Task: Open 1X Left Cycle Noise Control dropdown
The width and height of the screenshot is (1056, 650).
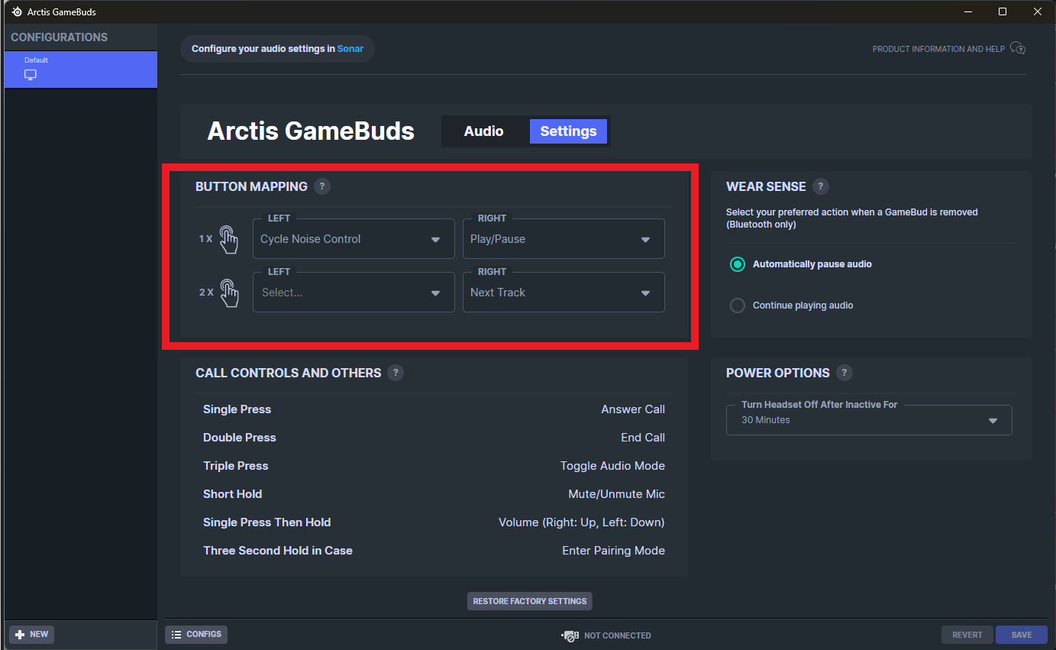Action: 354,239
